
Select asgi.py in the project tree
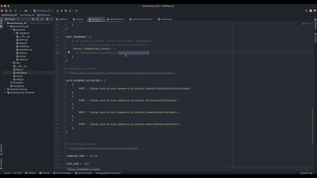click(18, 69)
